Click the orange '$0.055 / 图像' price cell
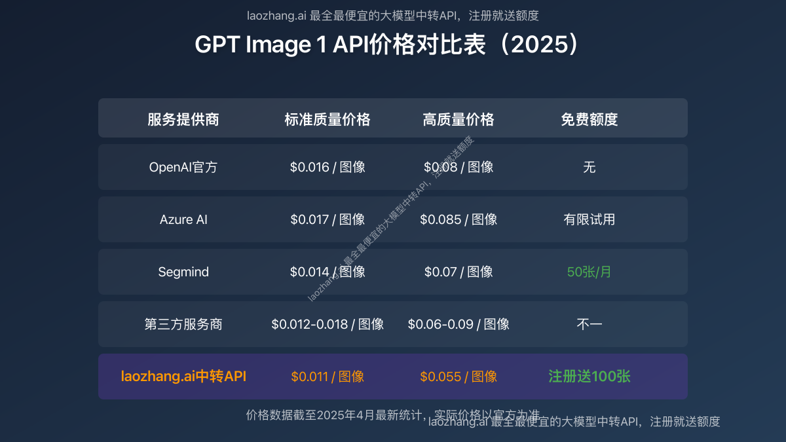The height and width of the screenshot is (442, 786). (x=458, y=377)
